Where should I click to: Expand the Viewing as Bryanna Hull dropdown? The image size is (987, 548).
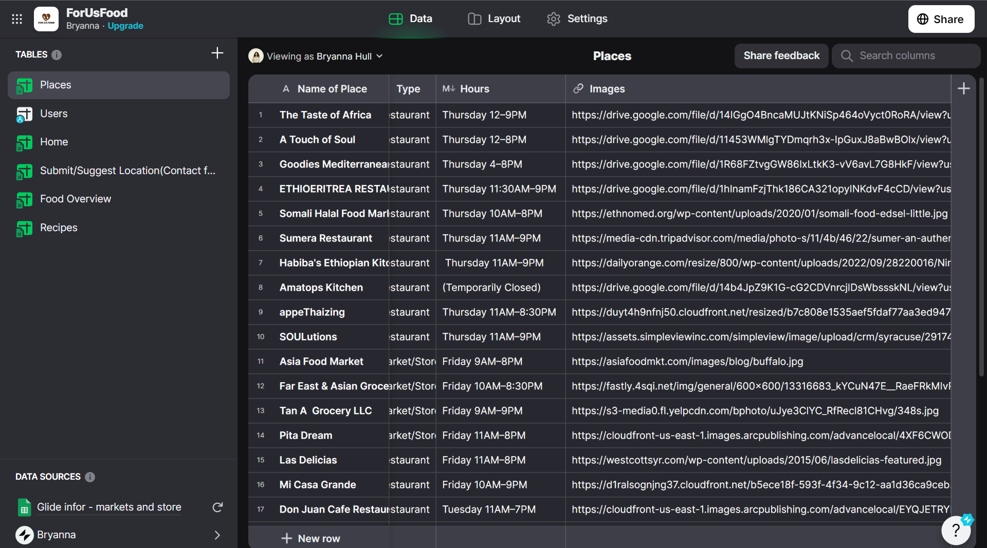(x=379, y=56)
